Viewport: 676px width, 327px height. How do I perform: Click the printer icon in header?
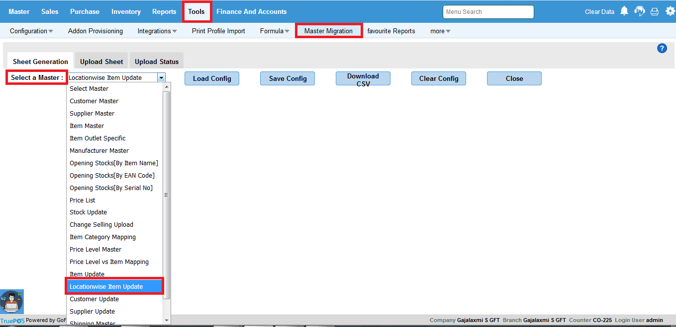[655, 11]
